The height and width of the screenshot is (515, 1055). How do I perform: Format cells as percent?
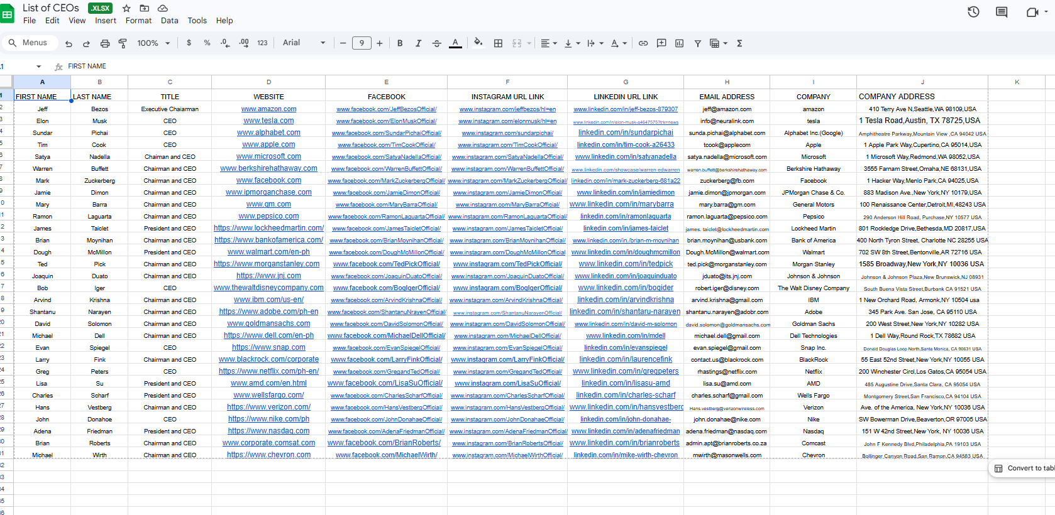207,43
